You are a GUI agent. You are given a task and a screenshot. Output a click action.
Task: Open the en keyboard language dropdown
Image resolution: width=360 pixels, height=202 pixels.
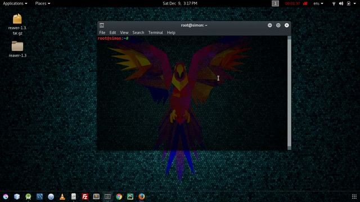pyautogui.click(x=318, y=3)
